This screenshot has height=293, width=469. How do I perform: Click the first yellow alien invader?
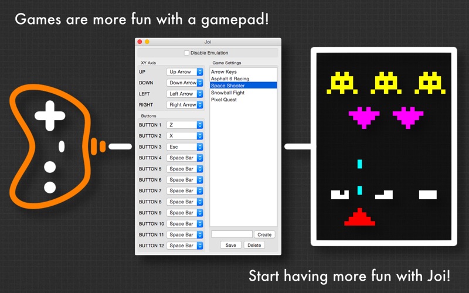(x=342, y=83)
